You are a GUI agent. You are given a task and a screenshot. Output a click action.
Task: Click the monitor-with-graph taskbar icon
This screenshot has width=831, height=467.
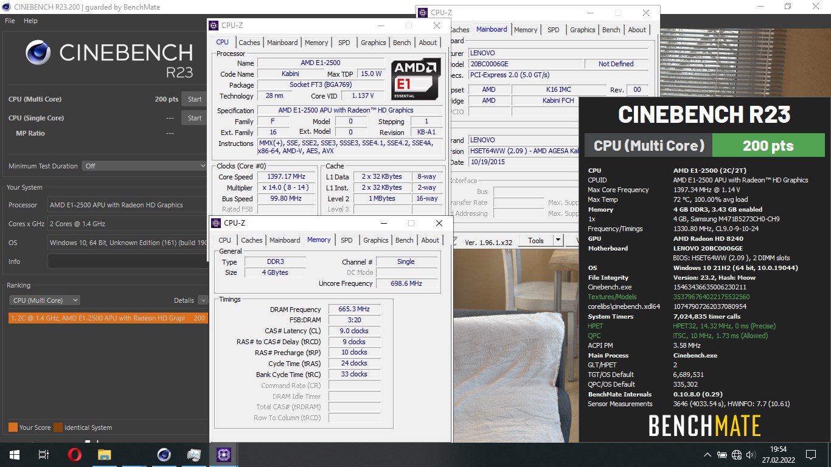pos(193,454)
